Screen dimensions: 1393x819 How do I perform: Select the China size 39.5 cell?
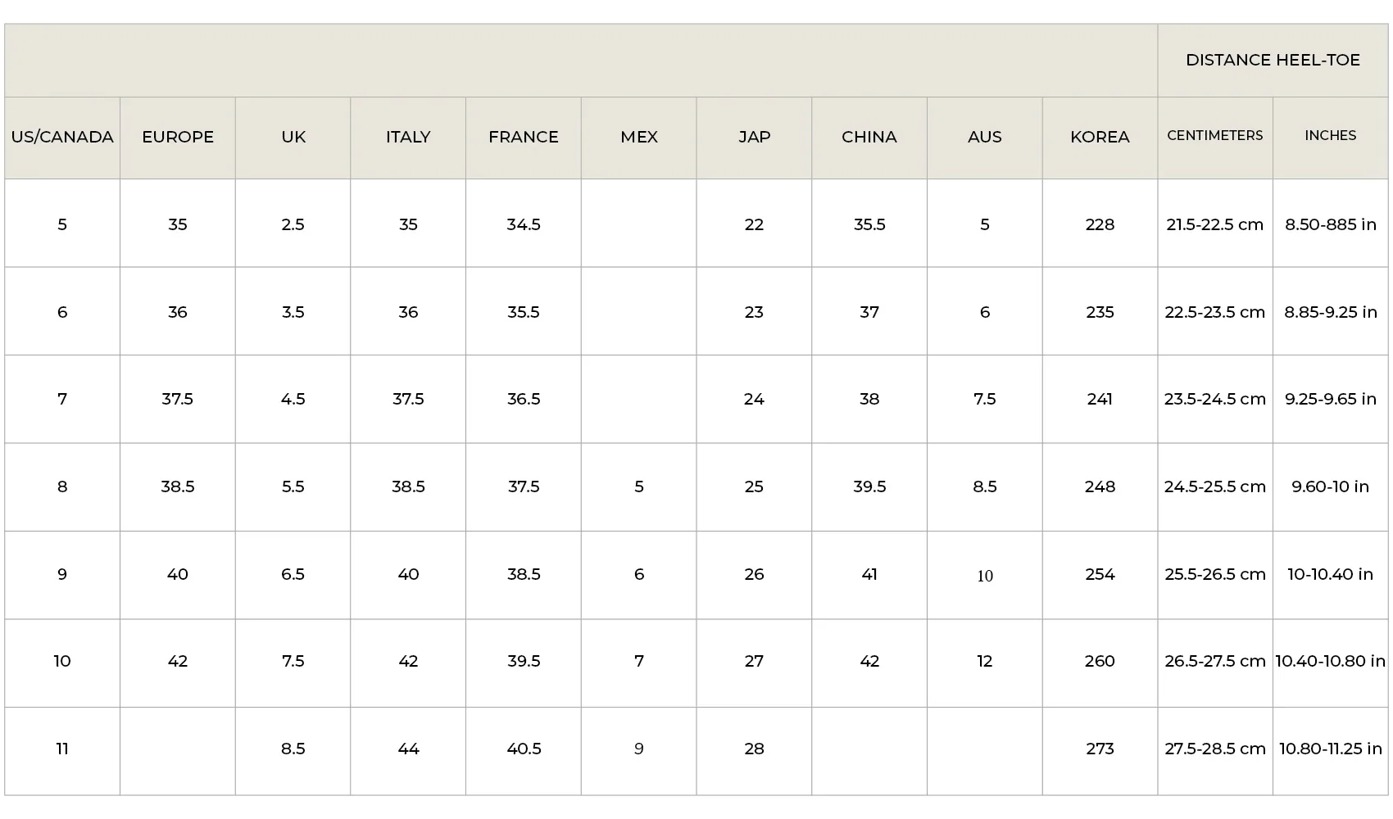(869, 486)
